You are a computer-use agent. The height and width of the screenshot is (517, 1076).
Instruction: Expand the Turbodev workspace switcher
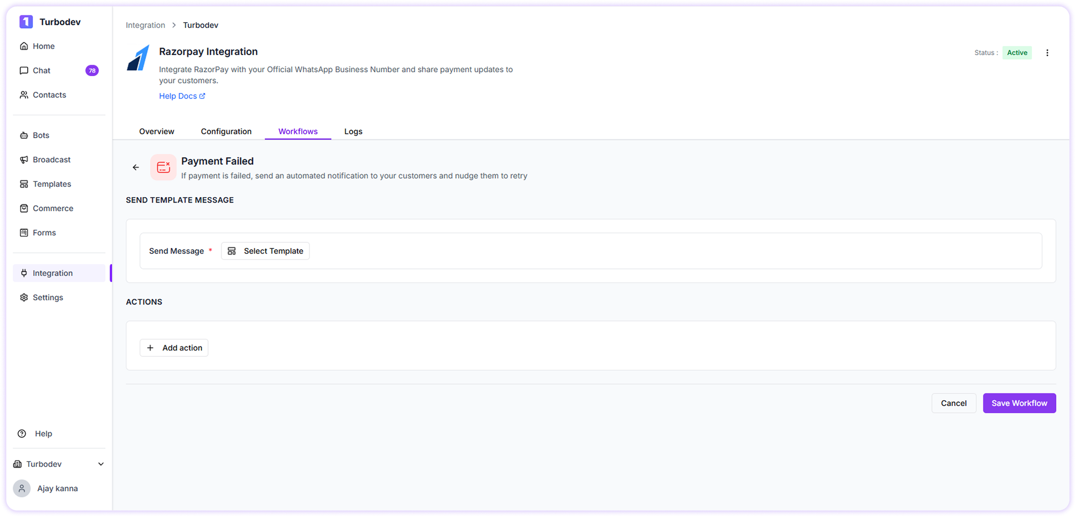59,464
